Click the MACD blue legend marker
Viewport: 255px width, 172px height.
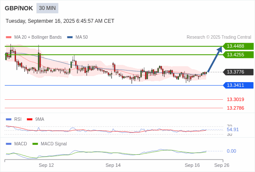coord(9,144)
